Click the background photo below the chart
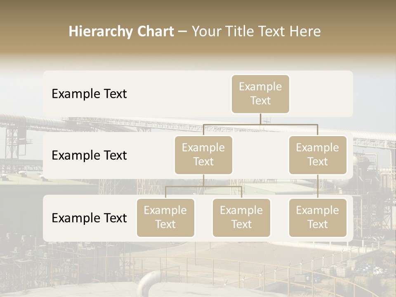396x297 pixels. click(198, 268)
